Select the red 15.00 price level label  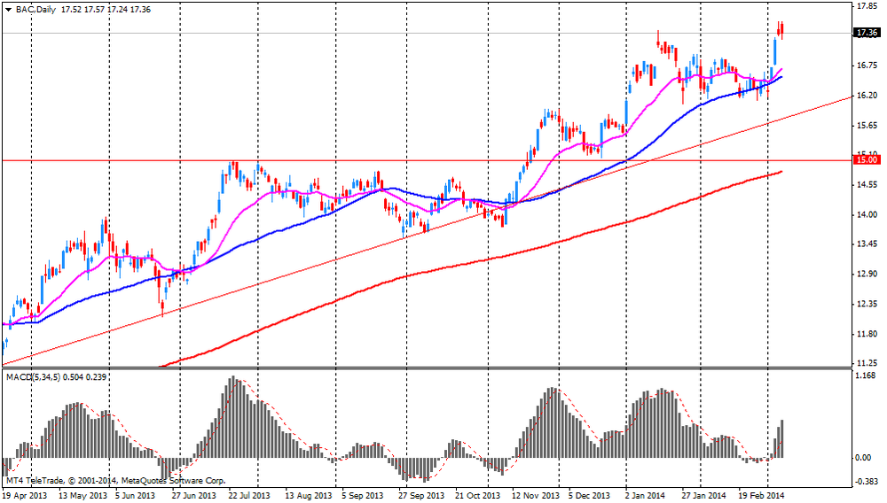pos(867,160)
